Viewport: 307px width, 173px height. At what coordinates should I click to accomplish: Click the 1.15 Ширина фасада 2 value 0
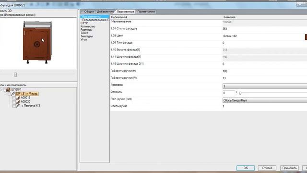(224, 64)
